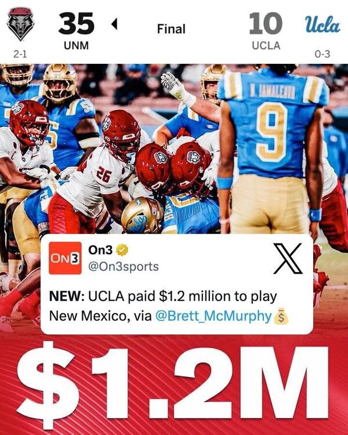
Task: Click the 0-3 record under UCLA logo
Action: pos(322,54)
